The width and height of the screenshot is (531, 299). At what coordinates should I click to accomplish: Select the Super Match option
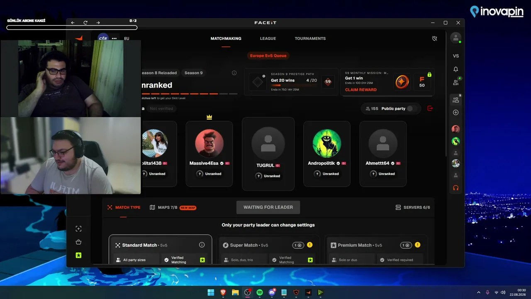268,250
